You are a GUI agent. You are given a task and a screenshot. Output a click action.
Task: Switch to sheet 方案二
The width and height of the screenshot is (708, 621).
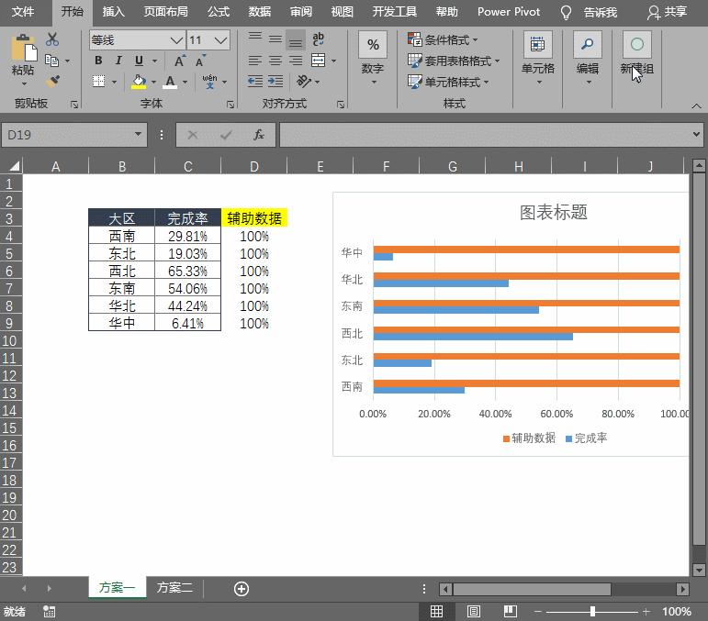pos(174,587)
